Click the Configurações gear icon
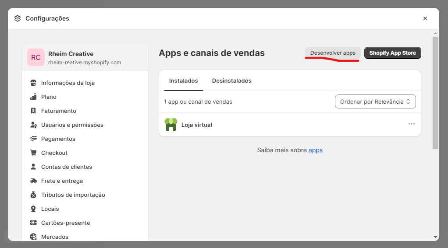 tap(18, 18)
